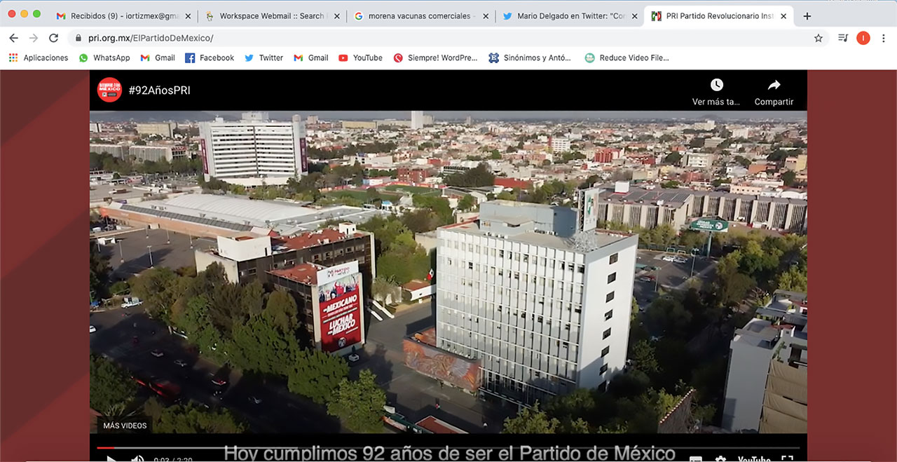Reload the page using the refresh icon
This screenshot has height=462, width=897.
[x=54, y=39]
